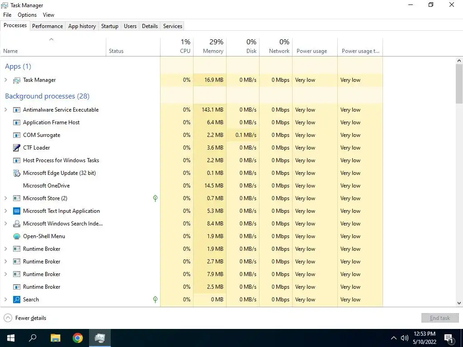Expand Microsoft Text Input Application row
The image size is (463, 347).
[x=5, y=211]
